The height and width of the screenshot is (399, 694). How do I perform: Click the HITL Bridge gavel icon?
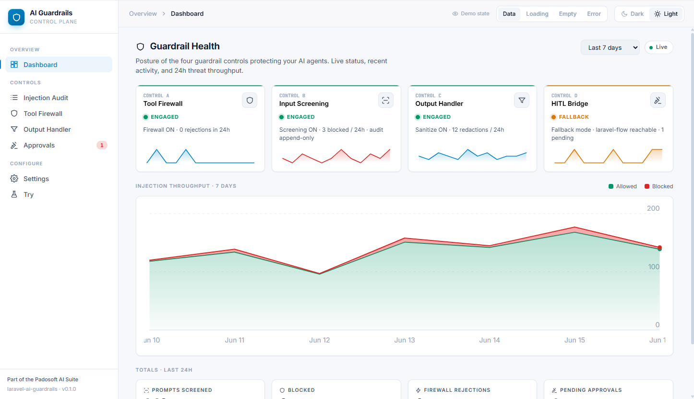click(x=658, y=100)
